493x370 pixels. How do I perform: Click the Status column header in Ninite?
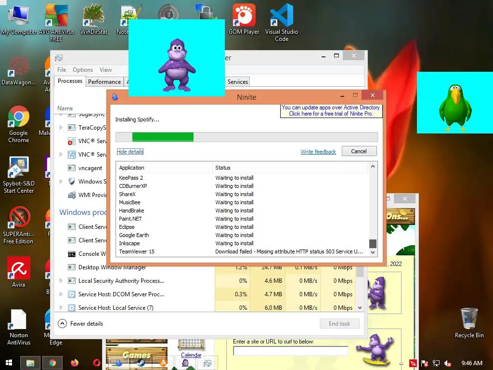pyautogui.click(x=290, y=168)
